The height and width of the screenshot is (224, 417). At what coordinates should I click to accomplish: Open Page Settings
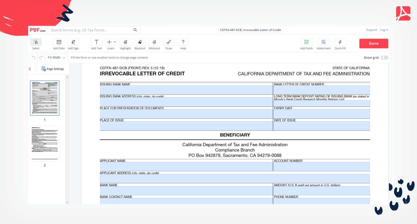tap(53, 69)
